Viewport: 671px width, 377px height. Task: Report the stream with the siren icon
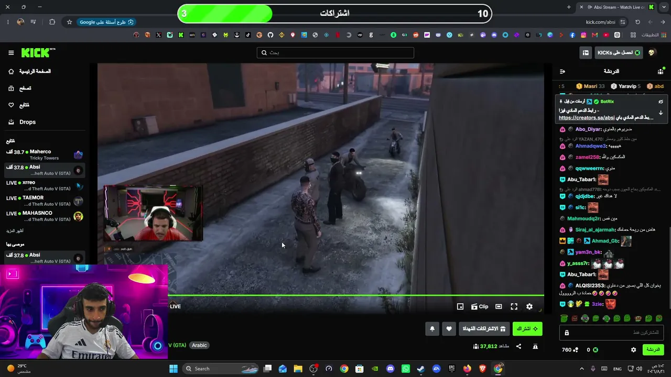pyautogui.click(x=535, y=346)
